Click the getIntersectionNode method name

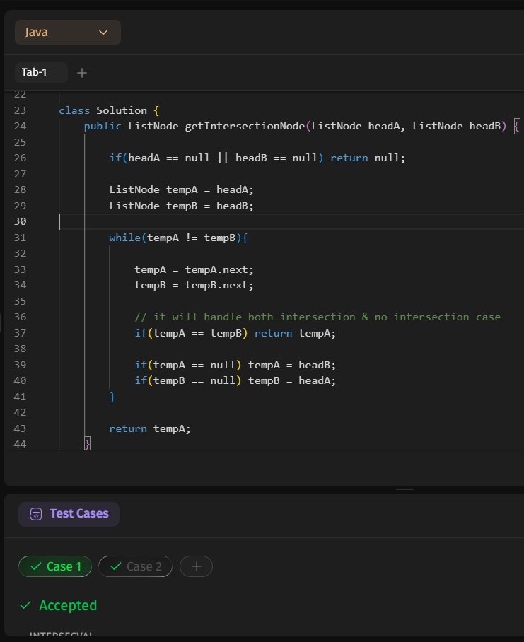pos(245,126)
